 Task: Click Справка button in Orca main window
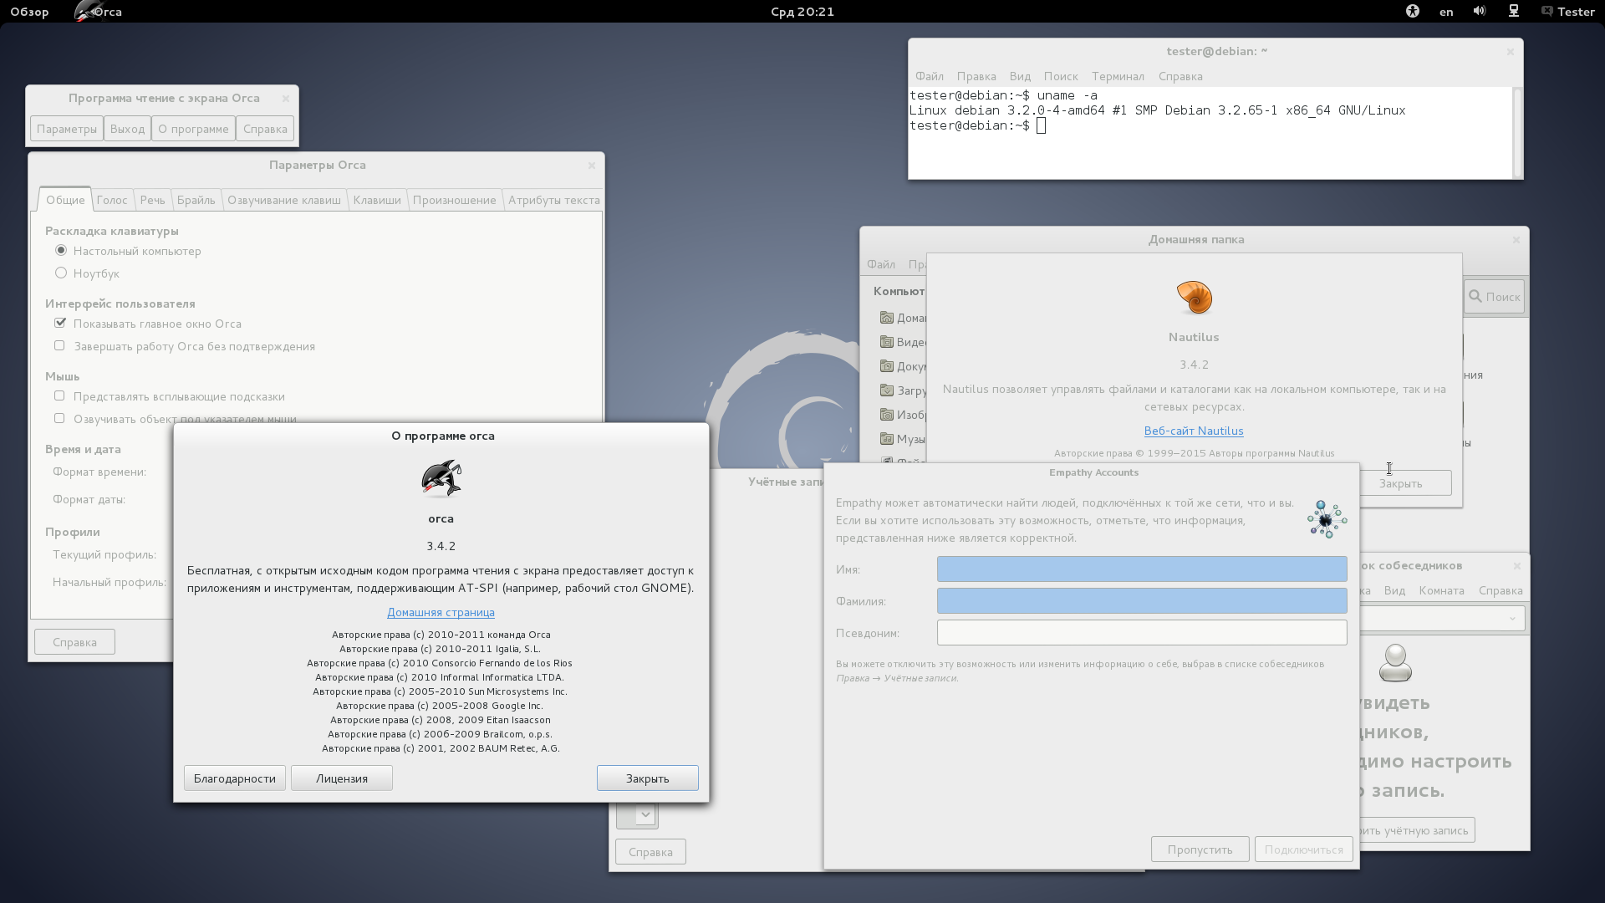point(265,129)
